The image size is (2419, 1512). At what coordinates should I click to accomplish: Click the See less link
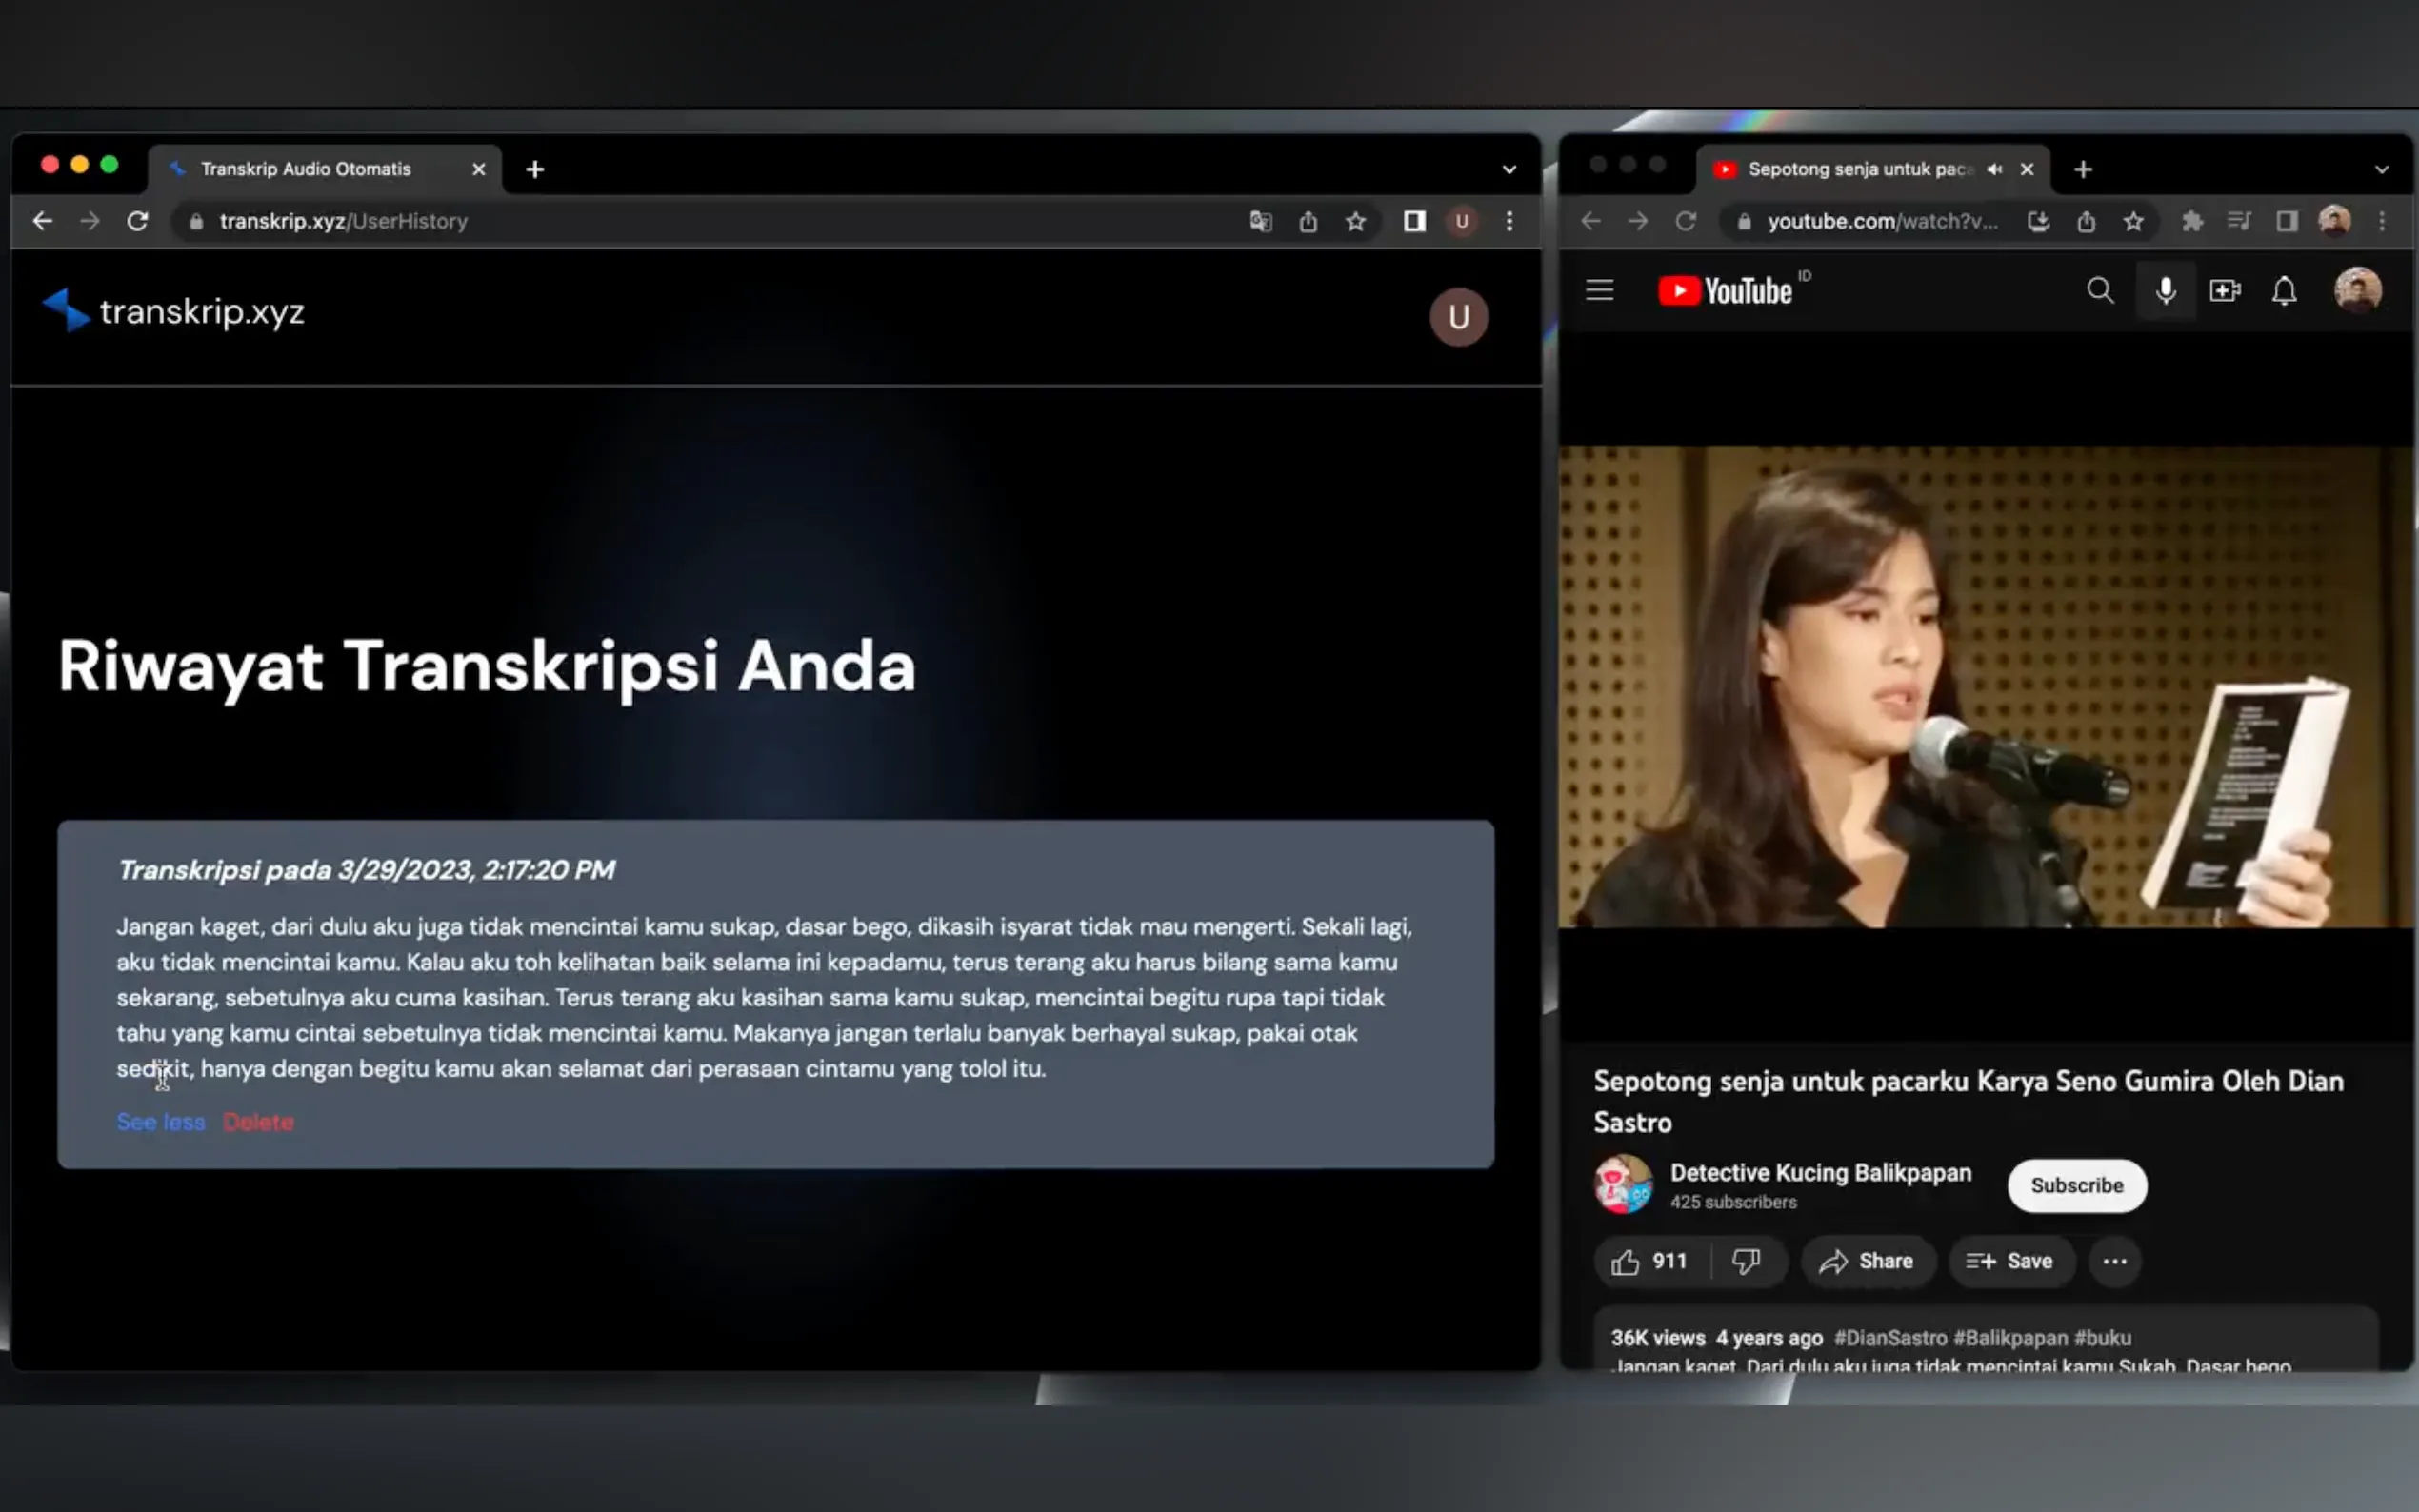pos(160,1122)
